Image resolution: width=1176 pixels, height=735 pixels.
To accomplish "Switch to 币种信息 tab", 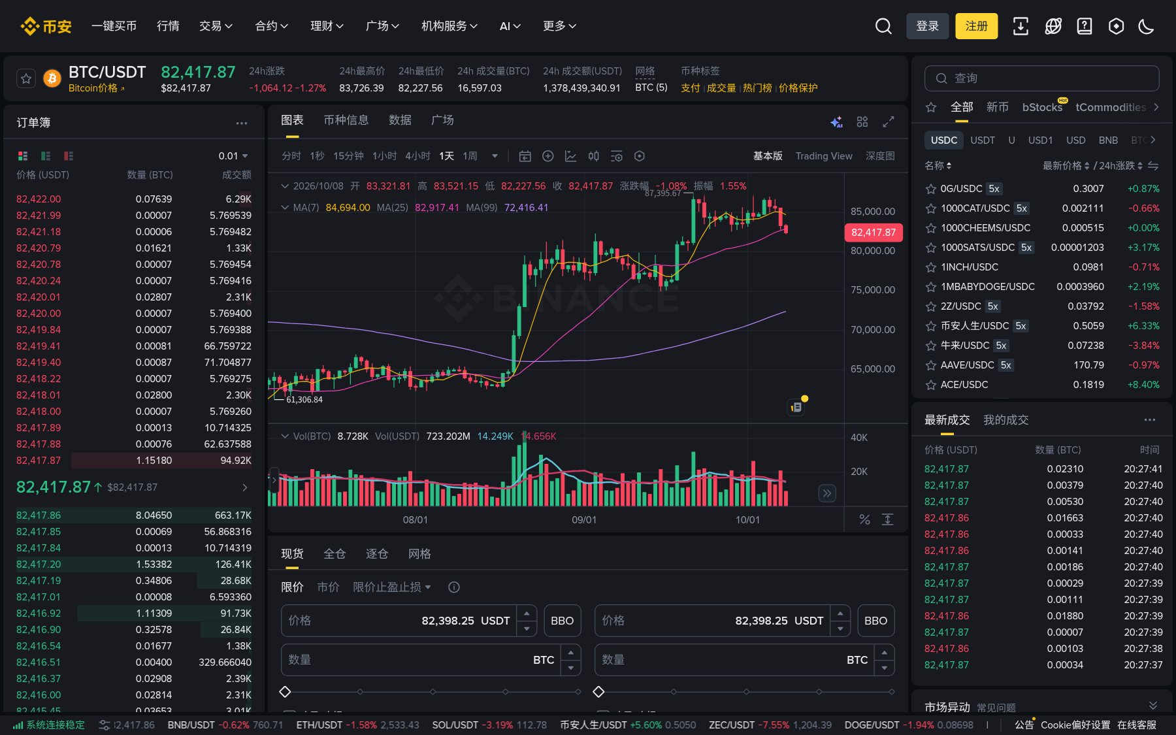I will 346,120.
